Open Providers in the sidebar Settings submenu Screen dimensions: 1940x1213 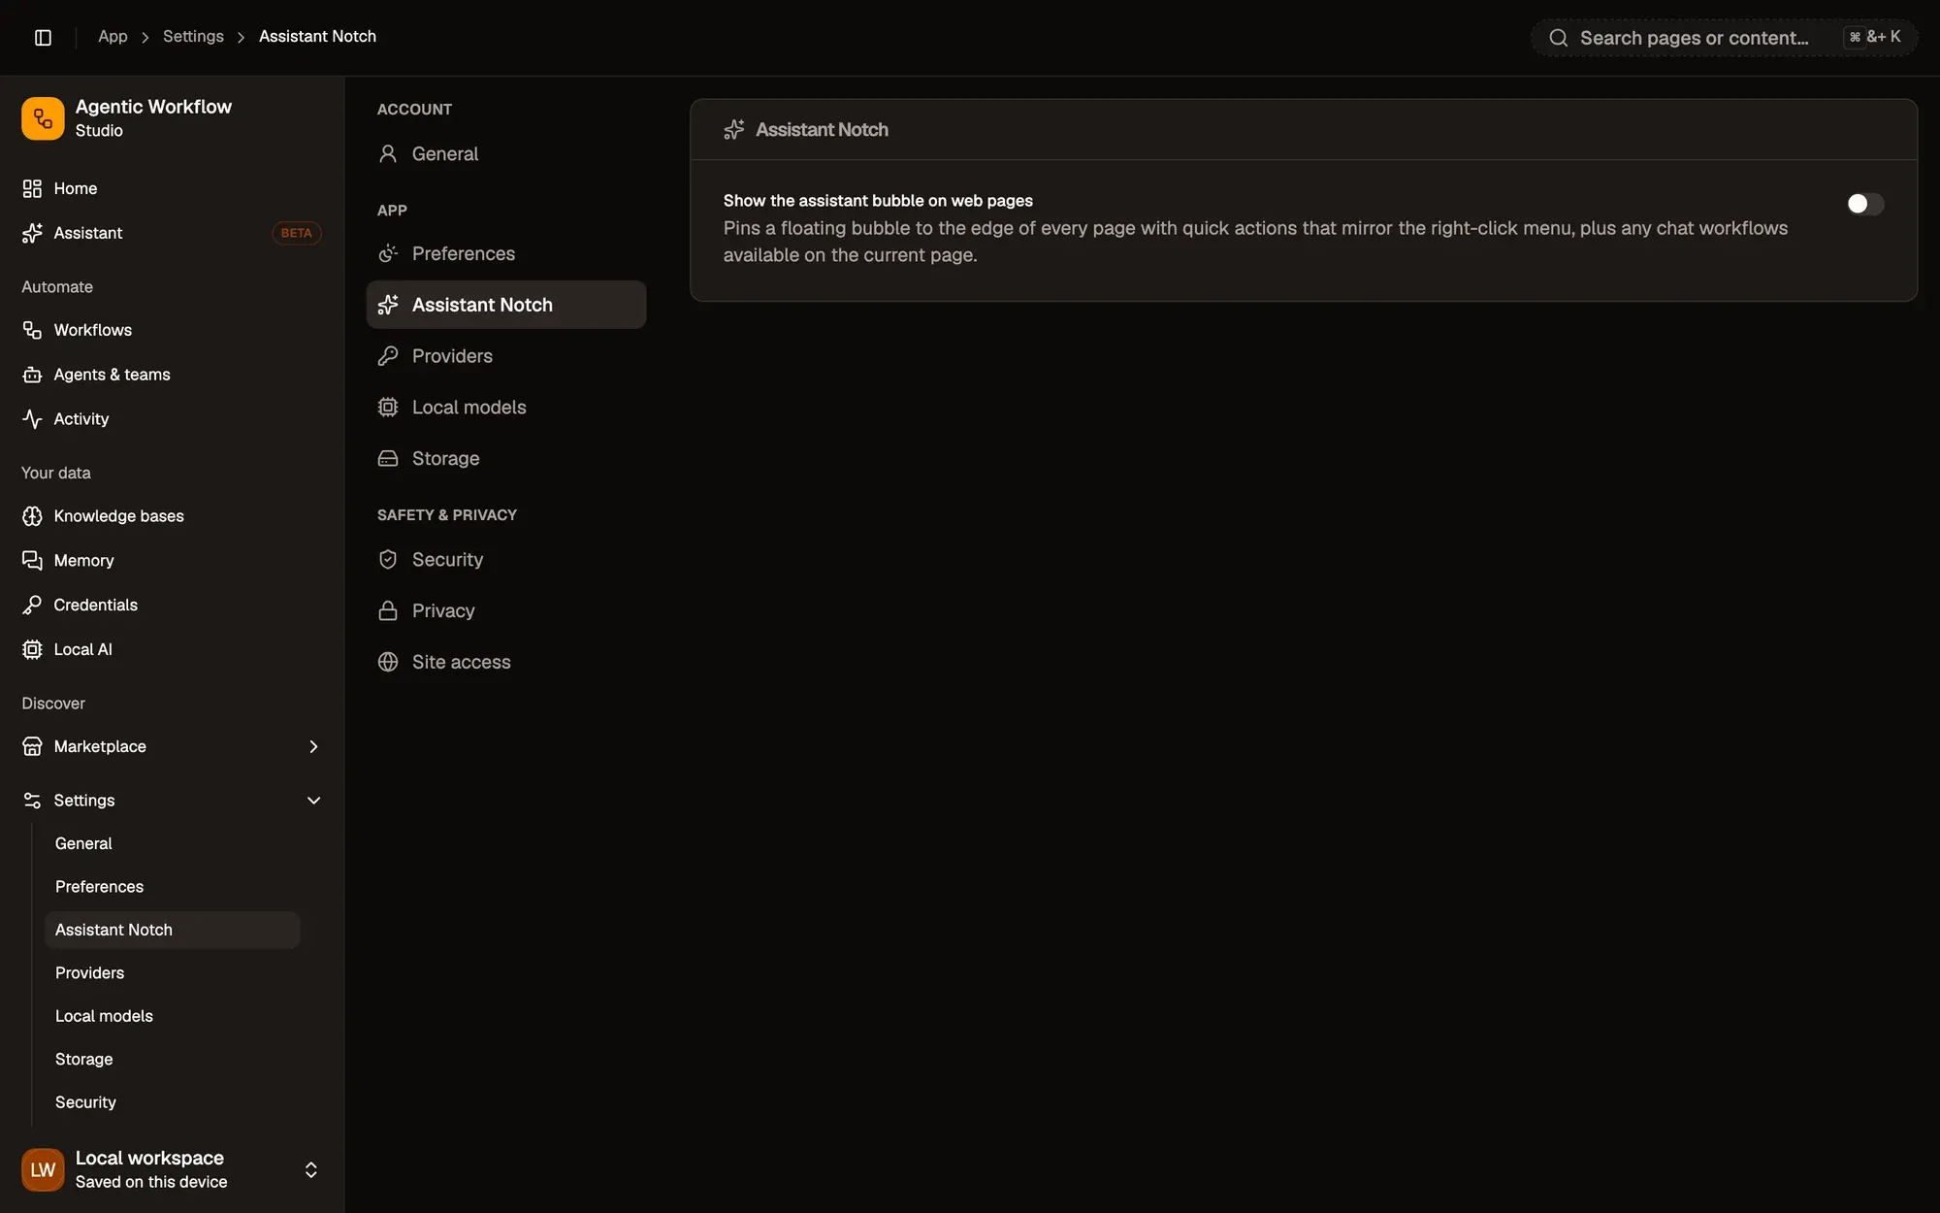pos(173,973)
